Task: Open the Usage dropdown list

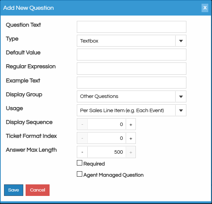Action: (181, 110)
